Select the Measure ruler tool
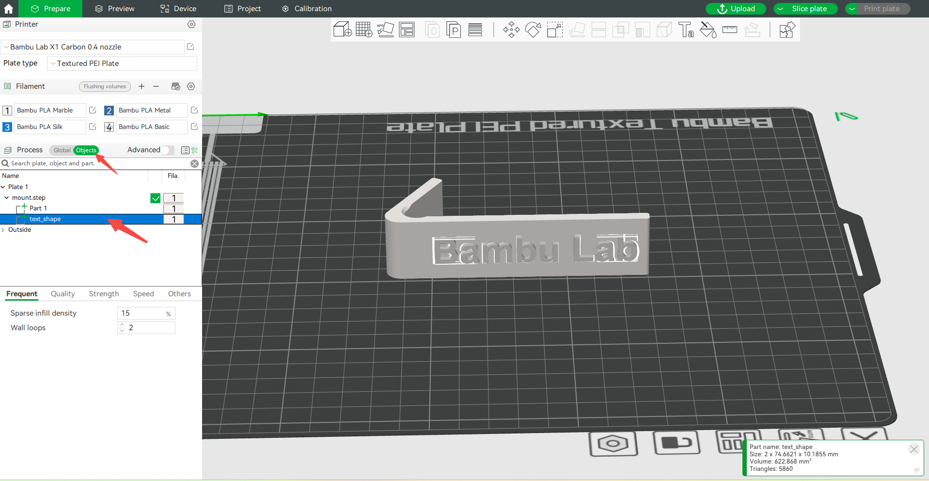This screenshot has width=929, height=481. (x=729, y=30)
